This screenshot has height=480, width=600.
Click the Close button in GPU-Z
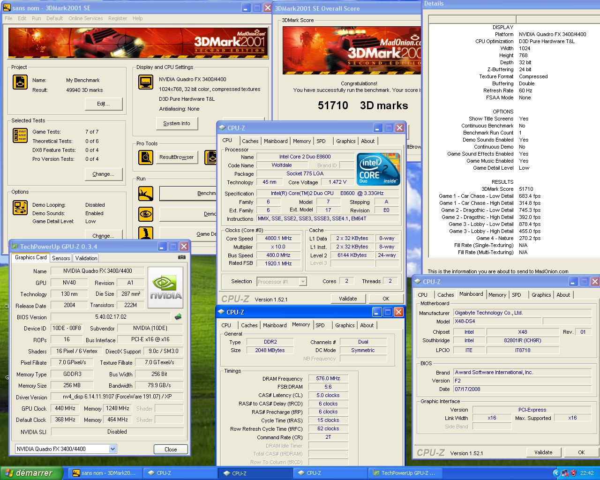point(171,449)
